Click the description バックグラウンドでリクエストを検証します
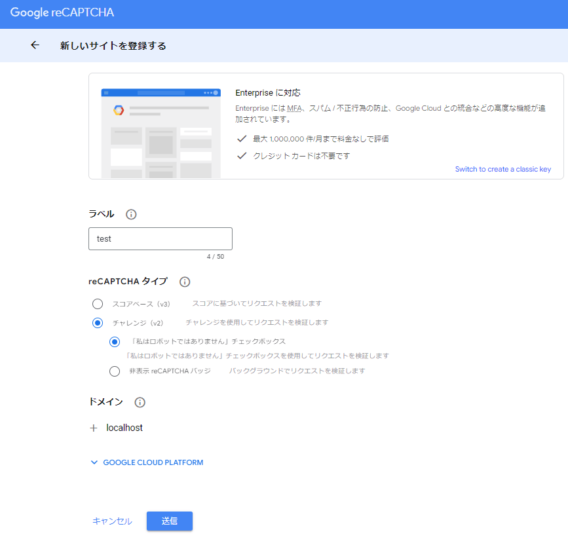 click(297, 371)
